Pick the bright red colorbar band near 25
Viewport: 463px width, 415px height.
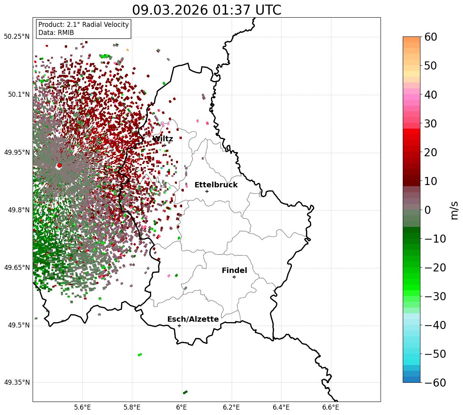tap(412, 137)
